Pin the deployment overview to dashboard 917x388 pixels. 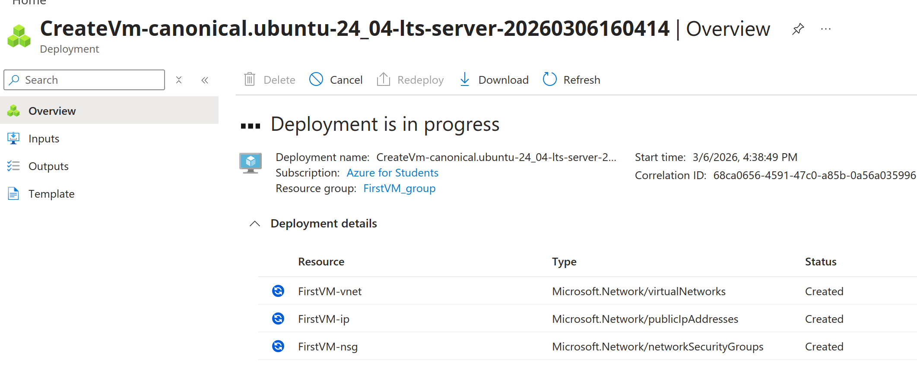click(x=798, y=29)
